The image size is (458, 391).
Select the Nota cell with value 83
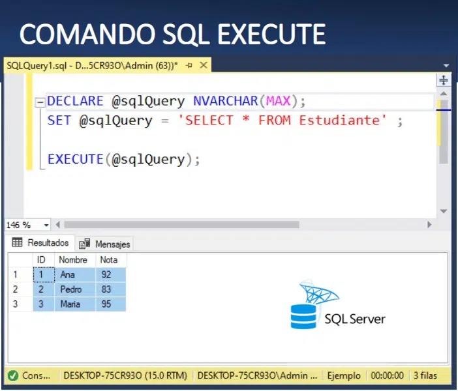tap(111, 289)
